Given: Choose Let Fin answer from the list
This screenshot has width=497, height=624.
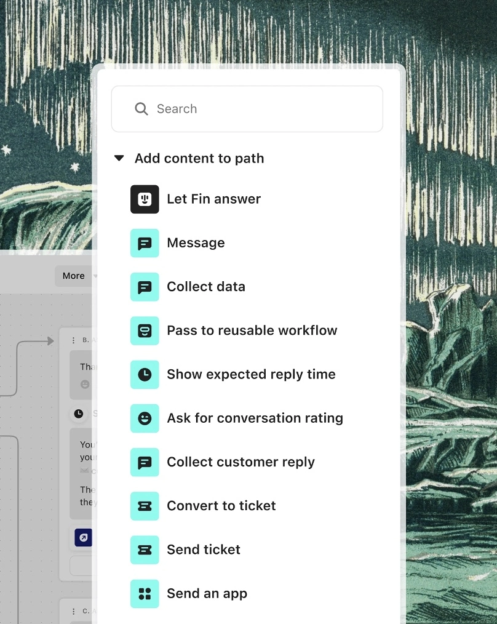Looking at the screenshot, I should point(213,199).
